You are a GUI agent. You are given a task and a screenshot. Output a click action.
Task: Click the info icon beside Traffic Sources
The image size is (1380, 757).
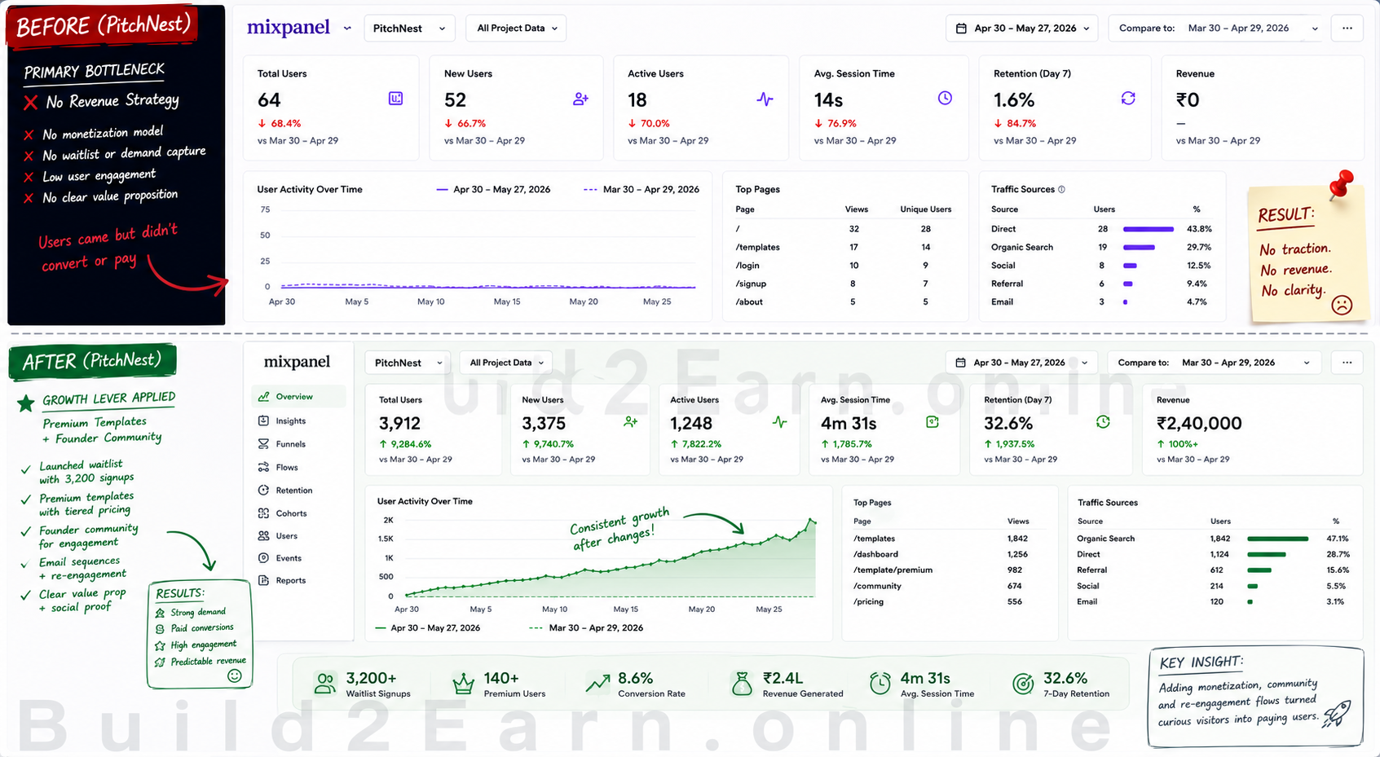tap(1061, 189)
